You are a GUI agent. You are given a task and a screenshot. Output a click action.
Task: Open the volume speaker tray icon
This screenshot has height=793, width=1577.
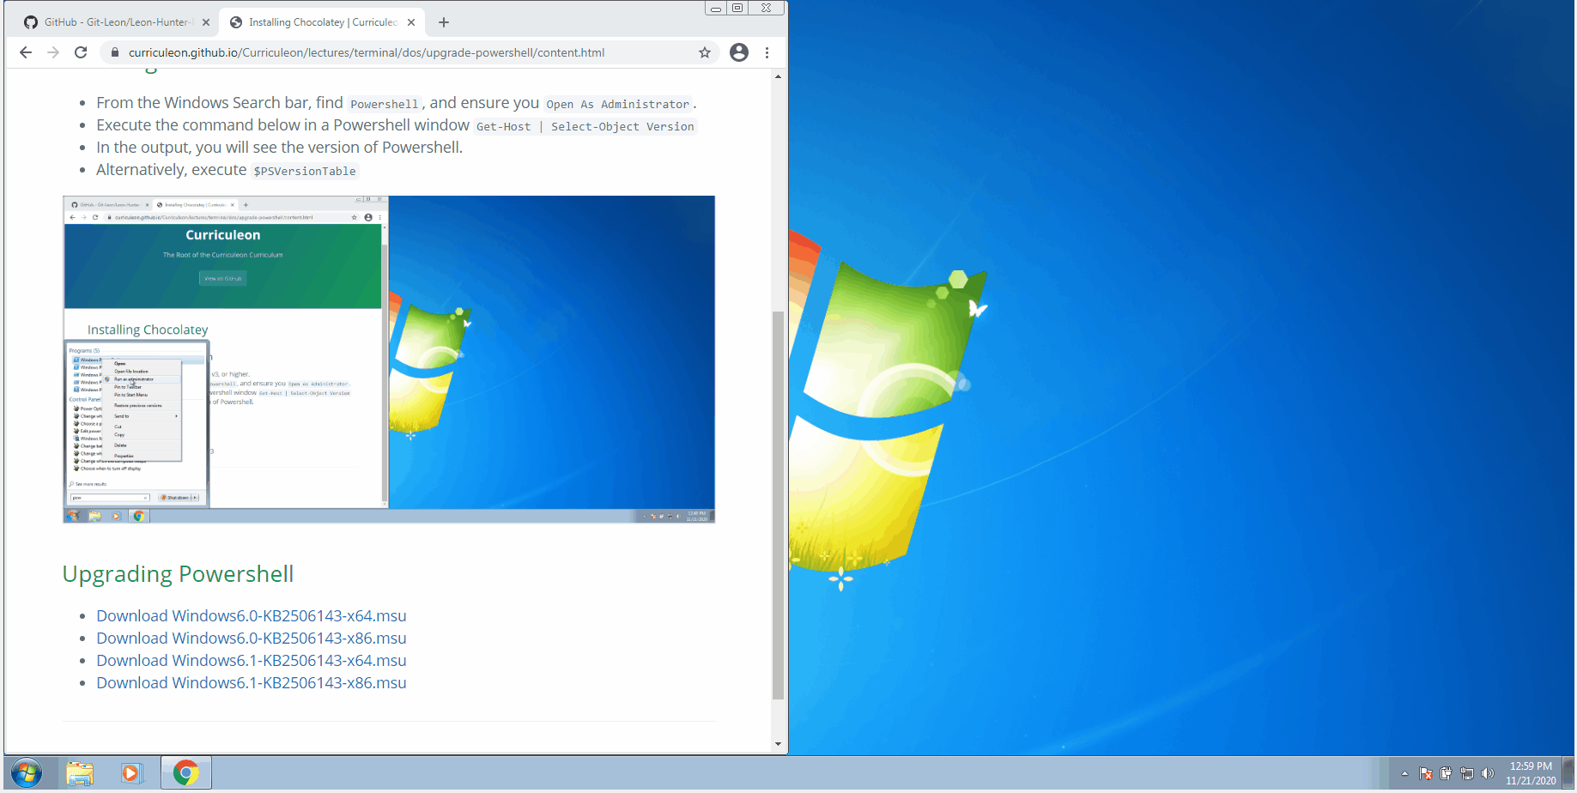click(1488, 773)
